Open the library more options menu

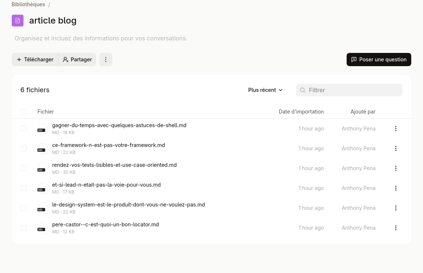[106, 60]
